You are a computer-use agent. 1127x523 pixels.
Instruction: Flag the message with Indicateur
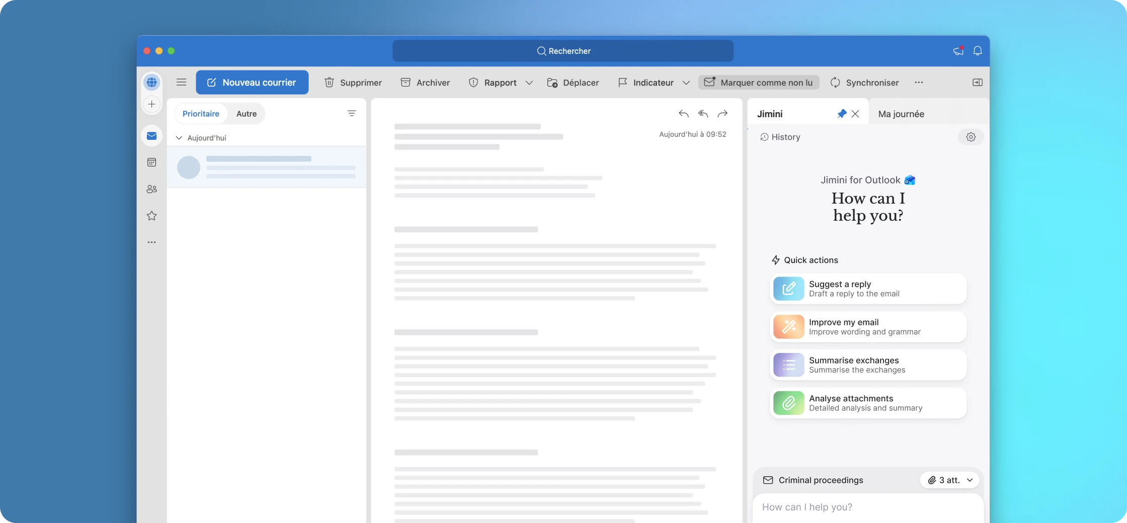[646, 82]
